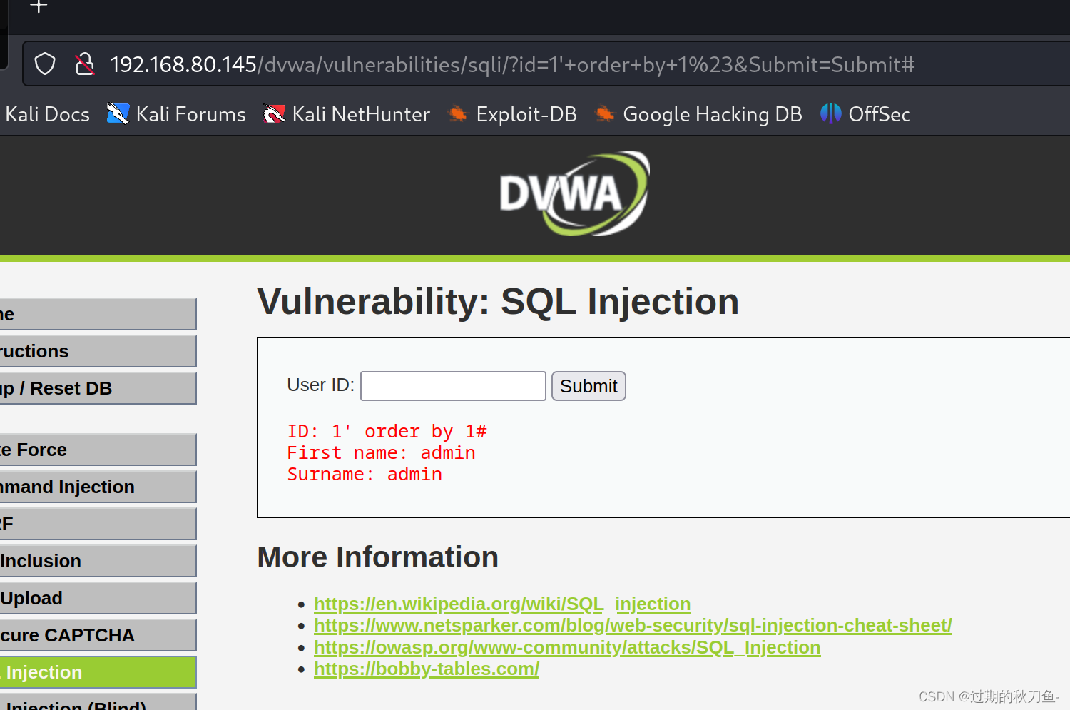Click the 'Vulnerability: SQL Injection' heading
Screen dimensions: 1070x710
coord(498,302)
